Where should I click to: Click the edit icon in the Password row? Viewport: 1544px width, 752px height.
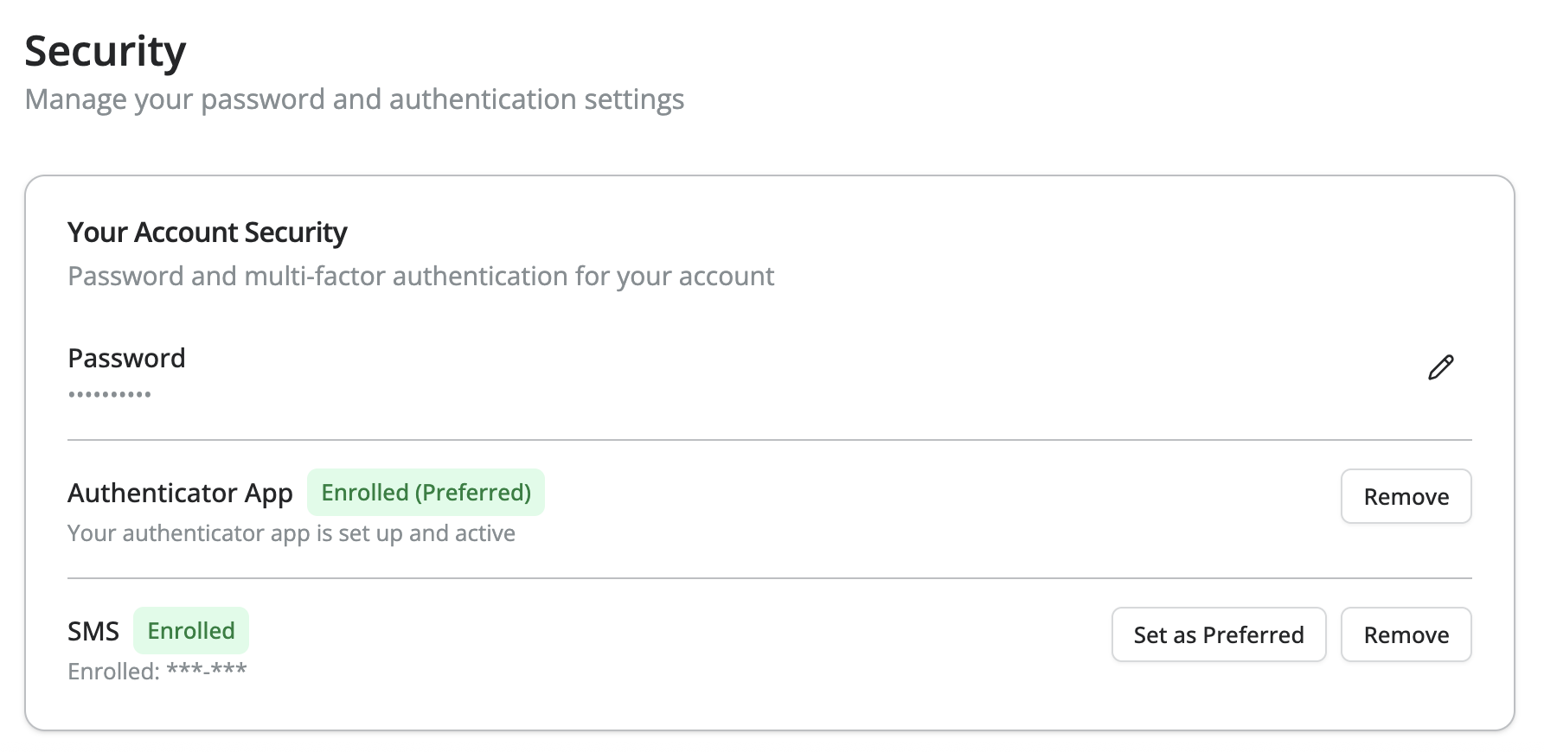click(x=1441, y=366)
